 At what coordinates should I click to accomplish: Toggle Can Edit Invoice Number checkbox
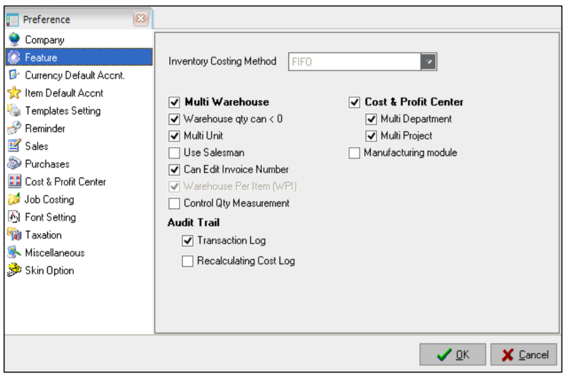tap(174, 170)
